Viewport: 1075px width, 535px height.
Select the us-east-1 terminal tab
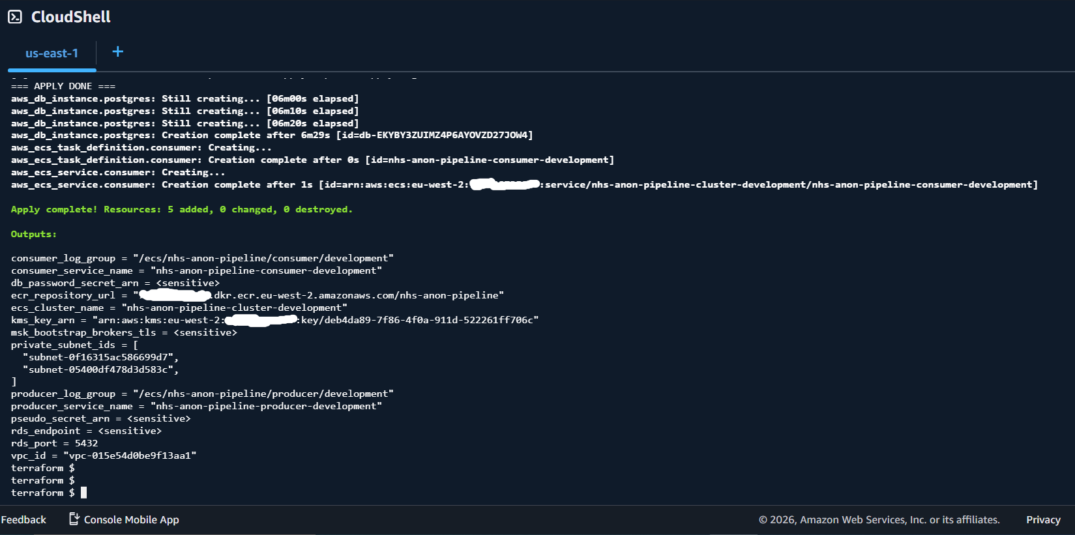coord(52,53)
